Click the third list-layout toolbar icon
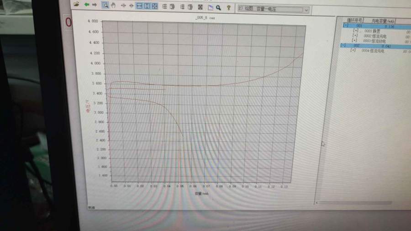The width and height of the screenshot is (411, 231). click(182, 7)
